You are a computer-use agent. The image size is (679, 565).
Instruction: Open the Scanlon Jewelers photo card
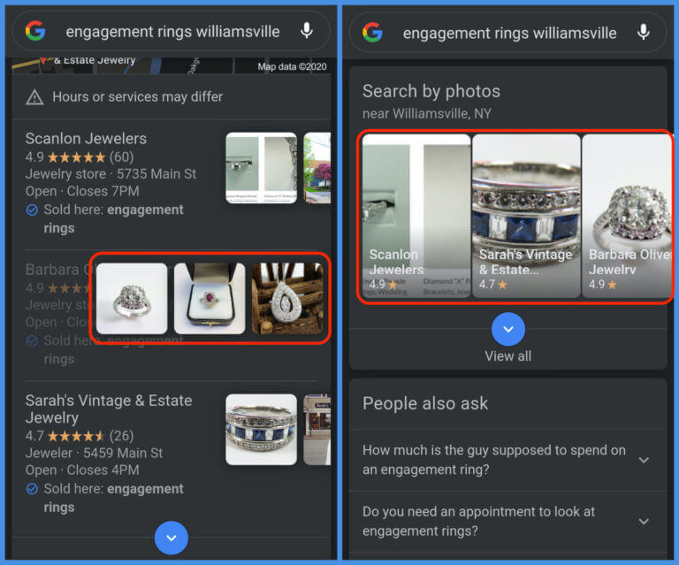[x=416, y=216]
